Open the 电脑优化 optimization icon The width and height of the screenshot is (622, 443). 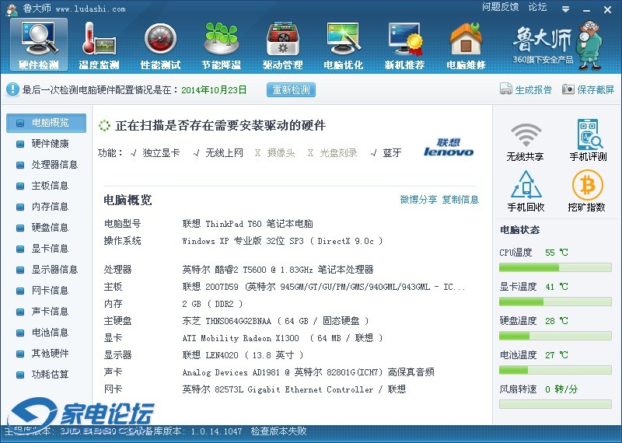click(x=344, y=44)
